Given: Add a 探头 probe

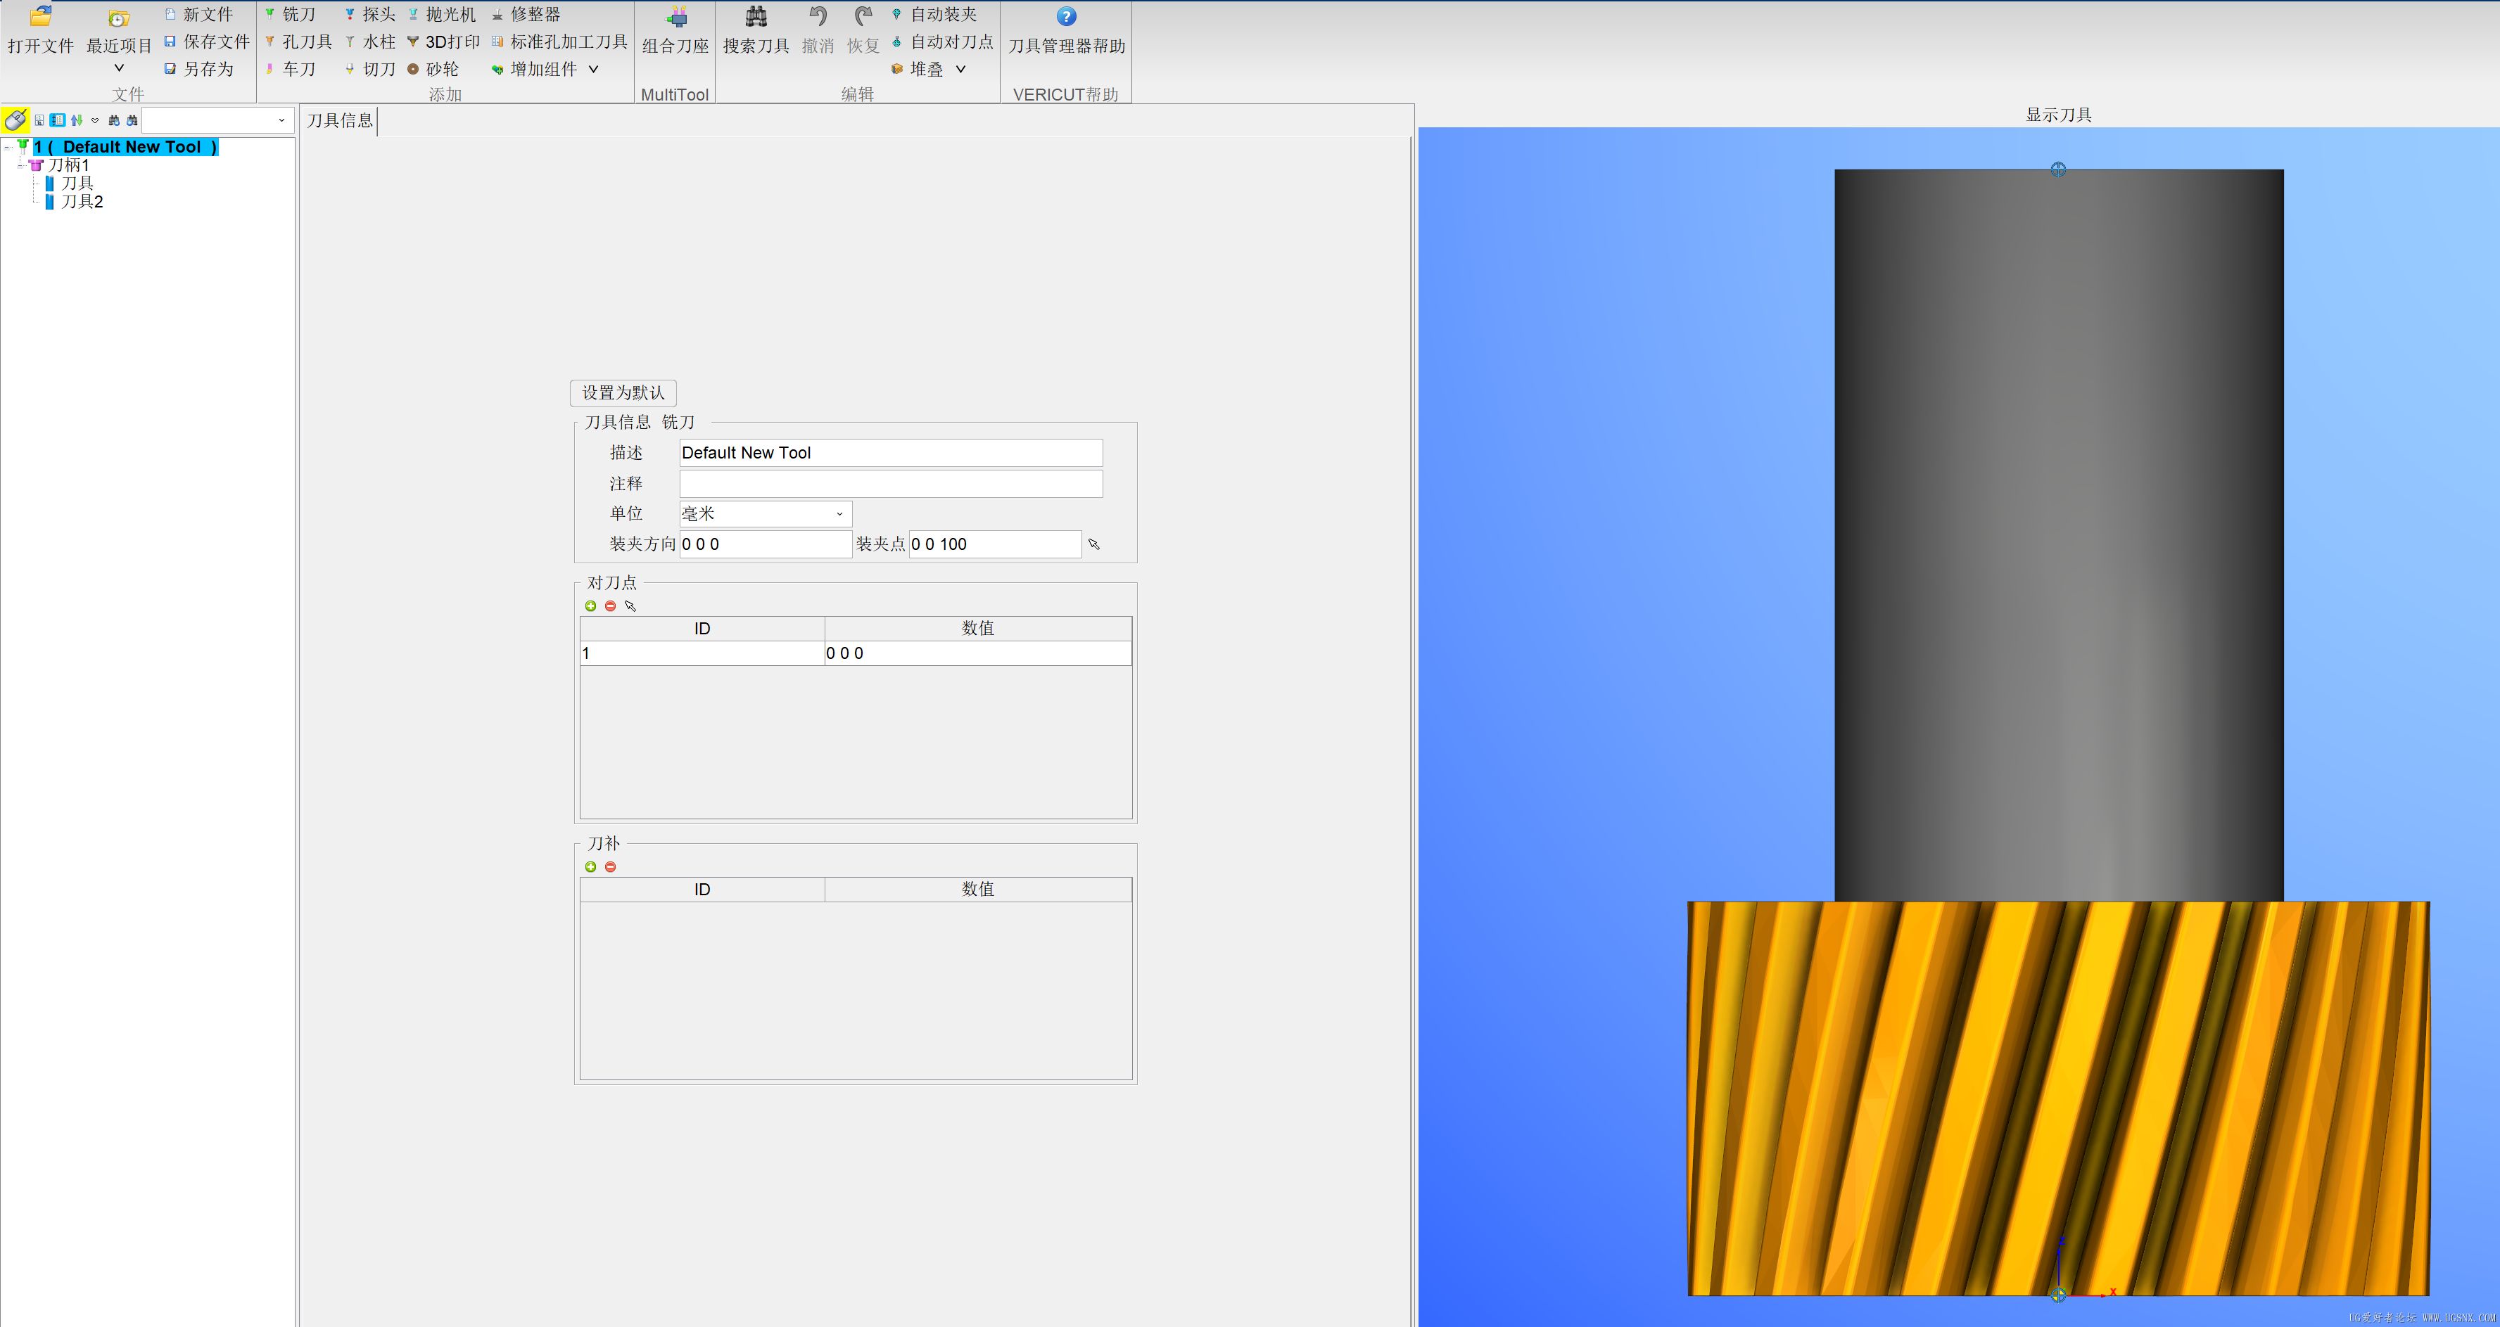Looking at the screenshot, I should [x=370, y=15].
